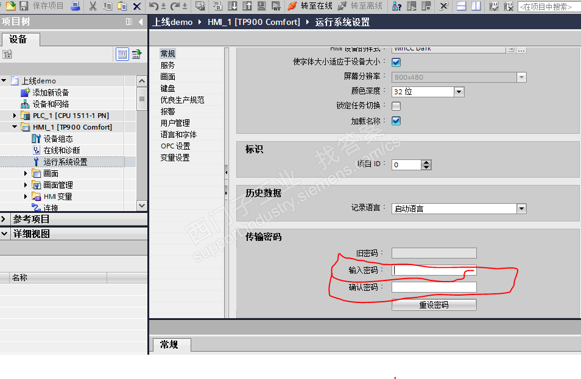Click the Reset password button
The image size is (581, 379).
pyautogui.click(x=434, y=305)
